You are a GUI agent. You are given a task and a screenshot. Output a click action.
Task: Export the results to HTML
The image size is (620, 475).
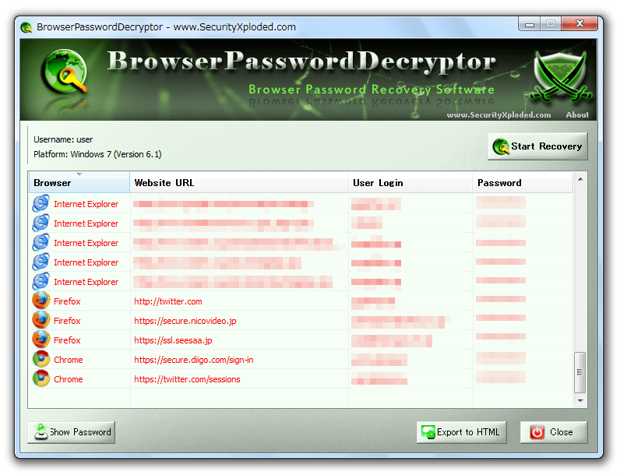(x=461, y=432)
